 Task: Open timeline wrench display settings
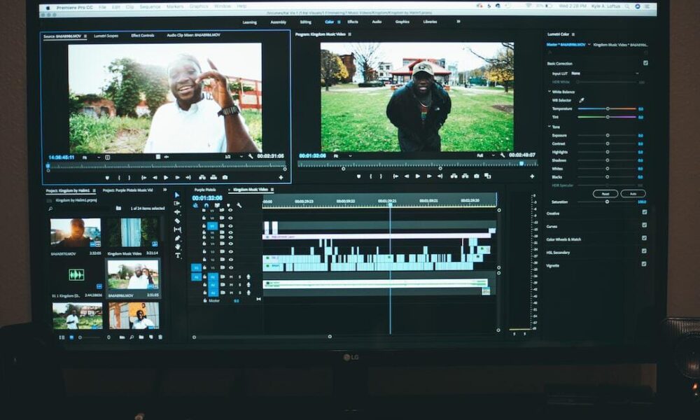click(x=239, y=205)
